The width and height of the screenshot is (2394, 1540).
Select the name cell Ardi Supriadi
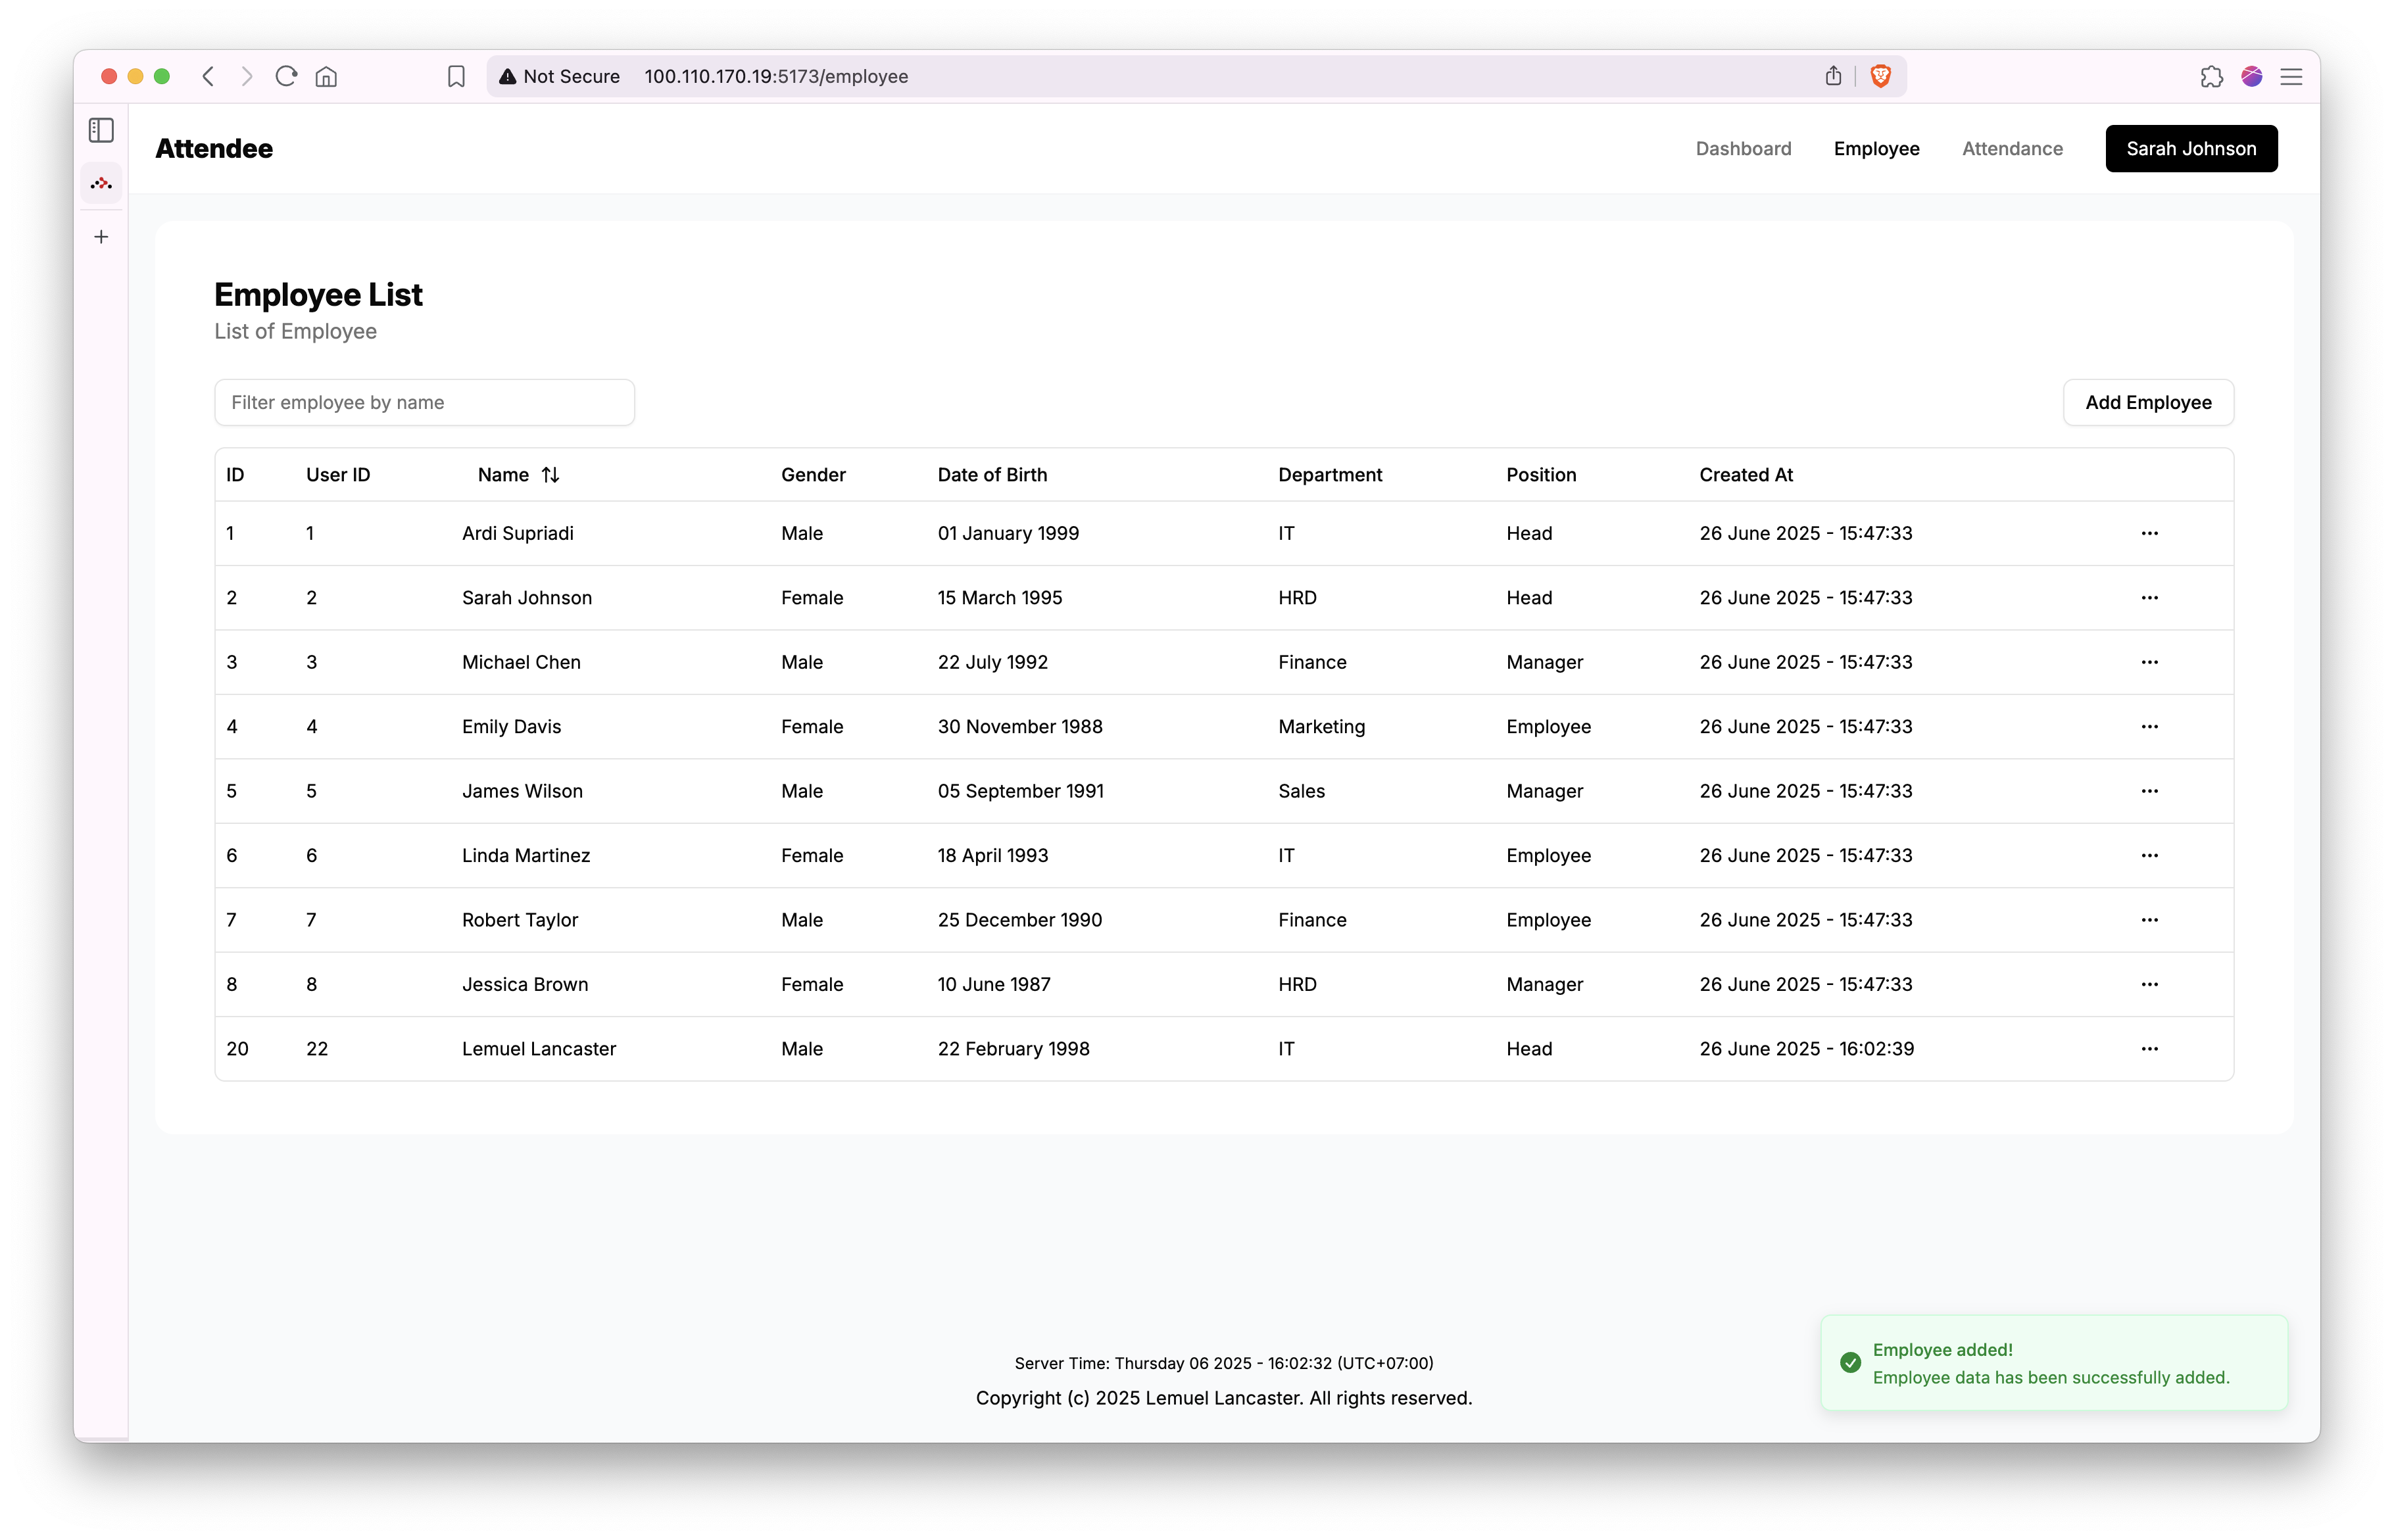pyautogui.click(x=518, y=533)
